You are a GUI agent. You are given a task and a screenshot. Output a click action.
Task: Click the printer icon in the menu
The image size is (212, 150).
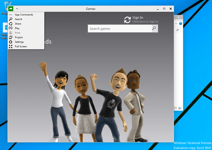pos(11,33)
